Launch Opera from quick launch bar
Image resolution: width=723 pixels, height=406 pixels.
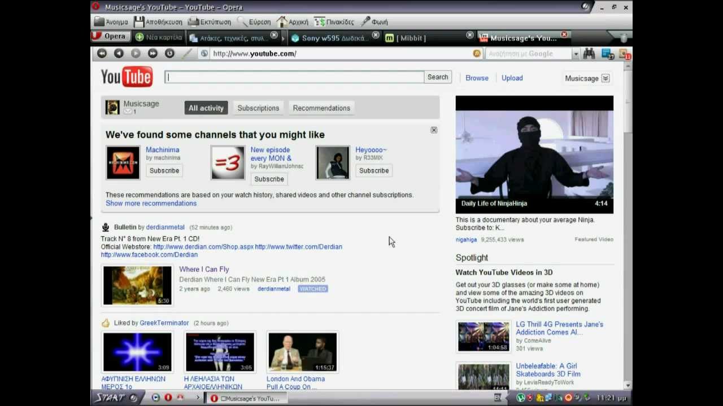tap(168, 398)
